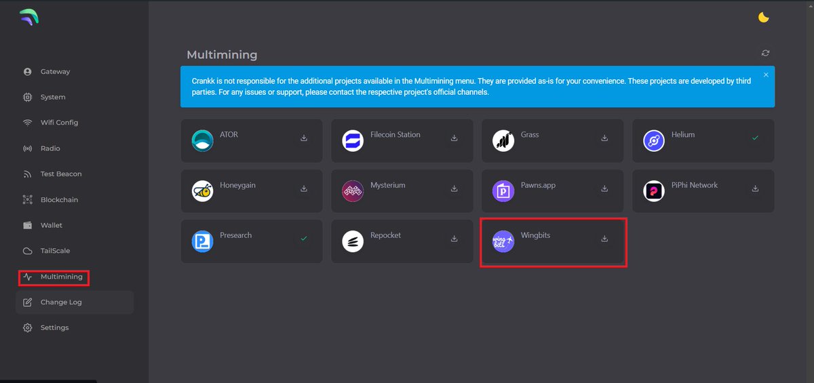This screenshot has height=383, width=814.
Task: Click the Honeygain label
Action: (238, 185)
